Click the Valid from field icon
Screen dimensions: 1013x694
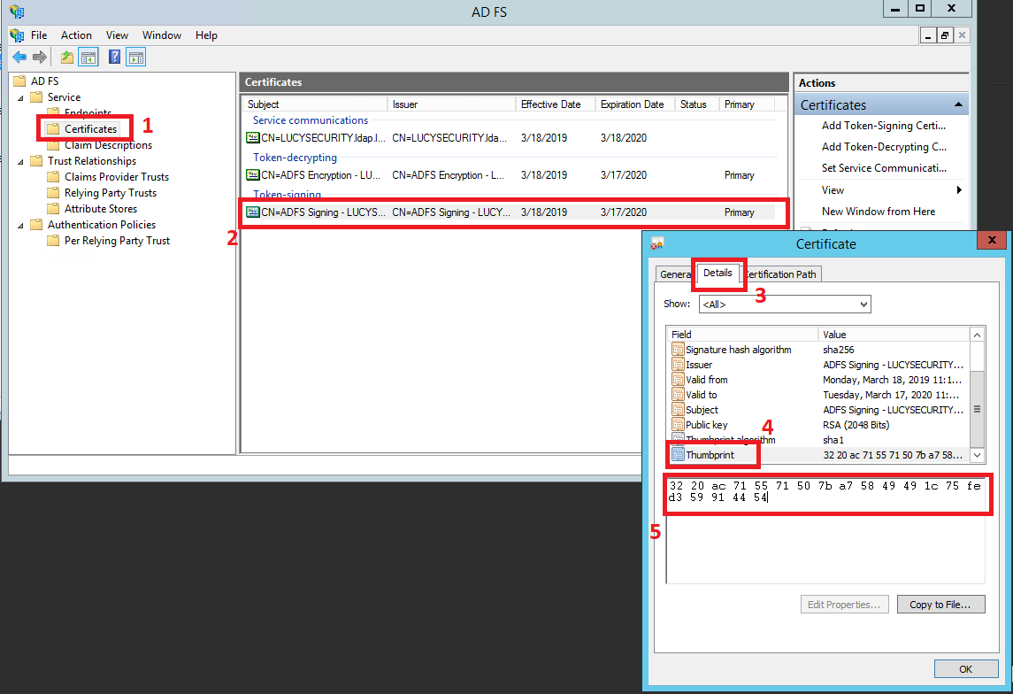coord(678,380)
